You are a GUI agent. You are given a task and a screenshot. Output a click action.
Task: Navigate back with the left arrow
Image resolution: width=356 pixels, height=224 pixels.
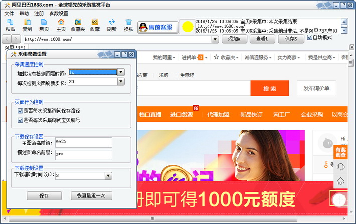pos(7,39)
